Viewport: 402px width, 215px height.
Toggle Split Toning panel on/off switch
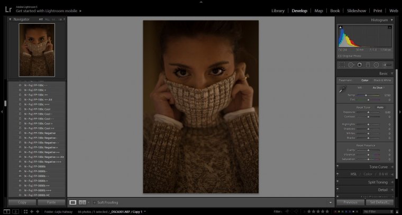337,182
